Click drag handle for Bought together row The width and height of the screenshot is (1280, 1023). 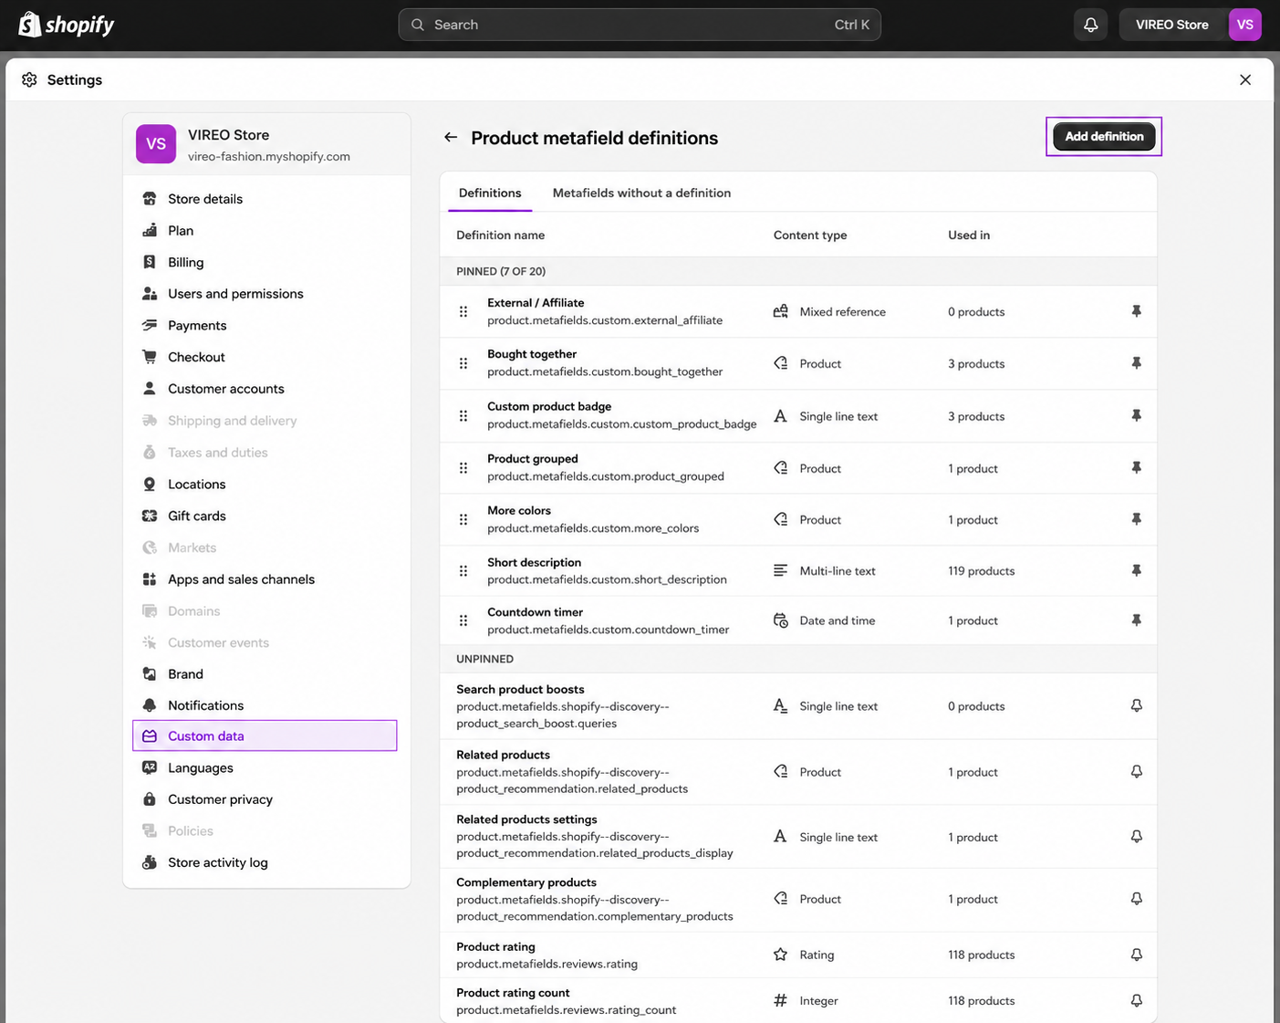(463, 363)
